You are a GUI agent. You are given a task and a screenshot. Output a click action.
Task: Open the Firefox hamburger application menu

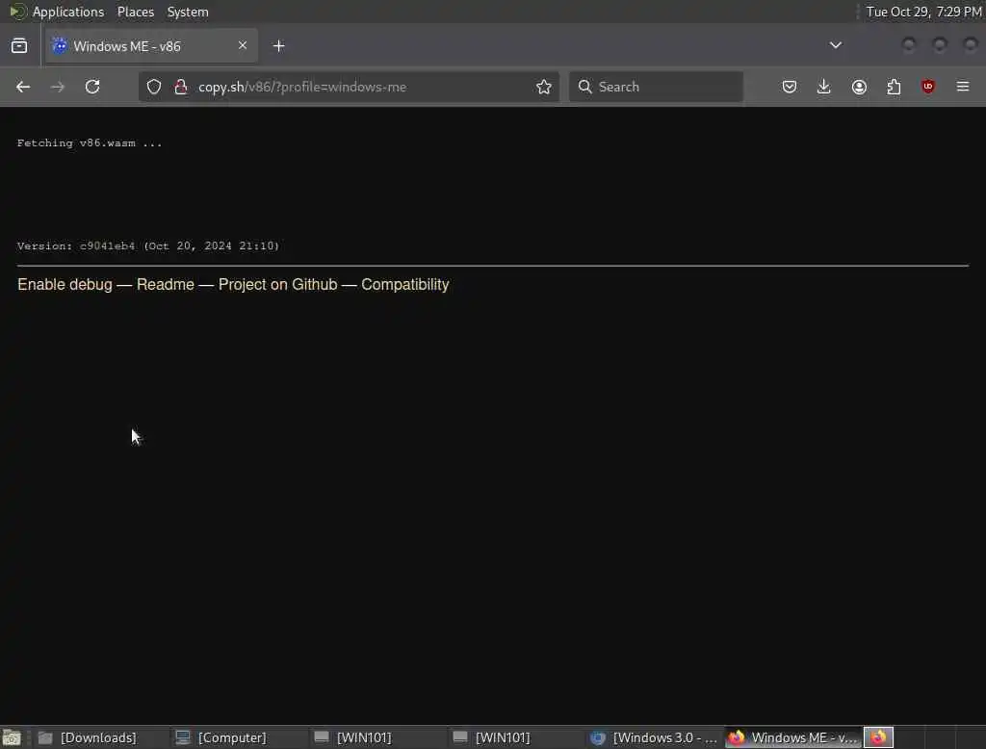click(x=963, y=87)
